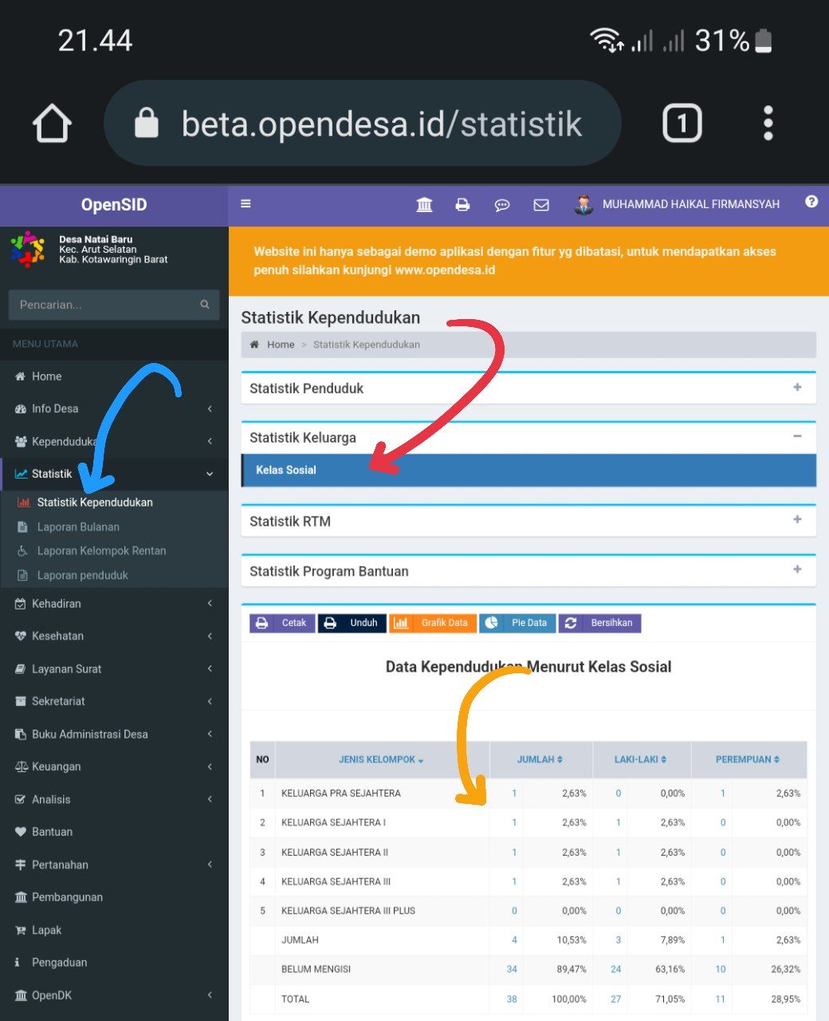This screenshot has height=1021, width=829.
Task: Open the help question mark icon
Action: tap(811, 202)
